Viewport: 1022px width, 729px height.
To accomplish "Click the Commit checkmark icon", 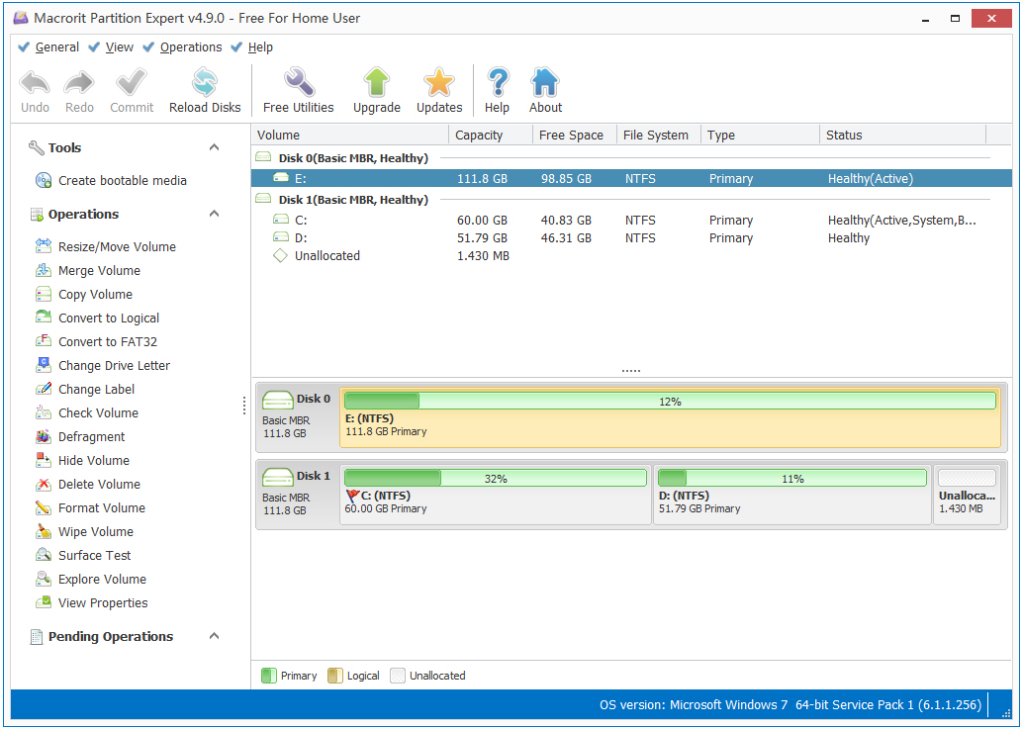I will (x=131, y=83).
